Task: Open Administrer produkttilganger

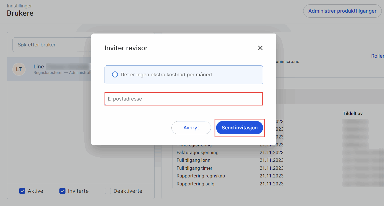Action: click(342, 11)
